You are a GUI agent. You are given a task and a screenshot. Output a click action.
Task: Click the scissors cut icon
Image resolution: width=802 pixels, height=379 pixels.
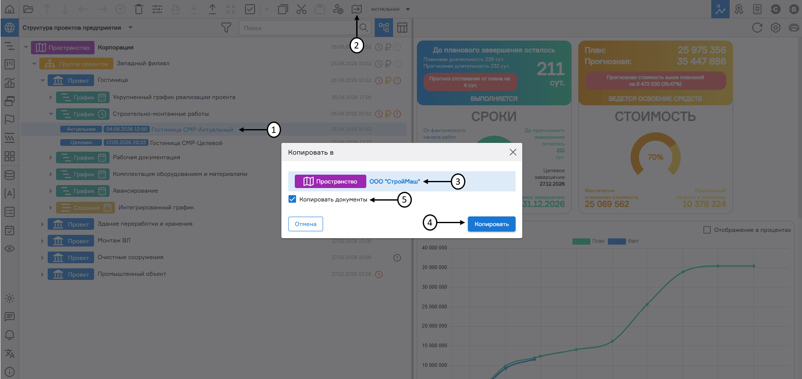point(301,9)
